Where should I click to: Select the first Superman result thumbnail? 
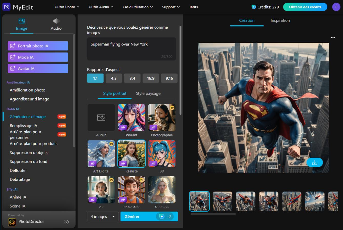pos(199,201)
